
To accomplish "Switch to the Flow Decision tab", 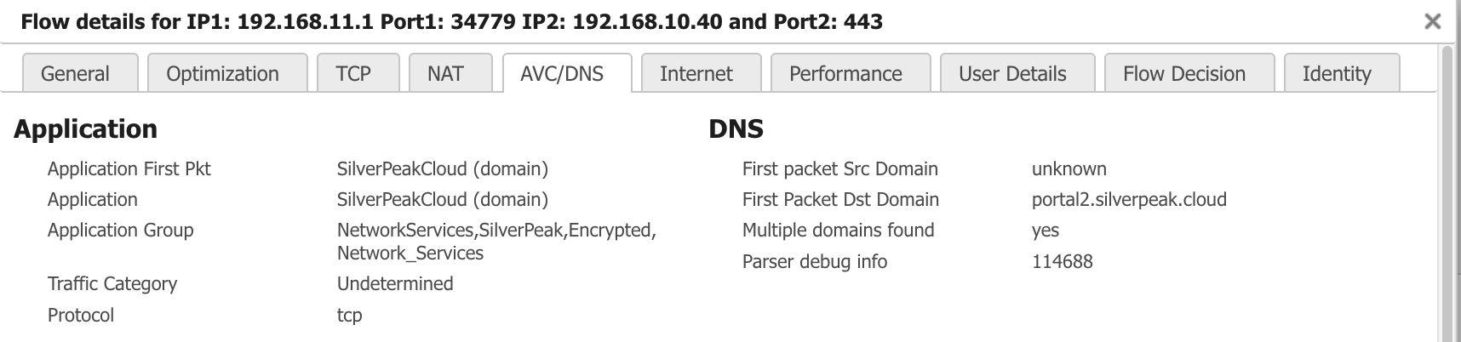I will [x=1183, y=74].
